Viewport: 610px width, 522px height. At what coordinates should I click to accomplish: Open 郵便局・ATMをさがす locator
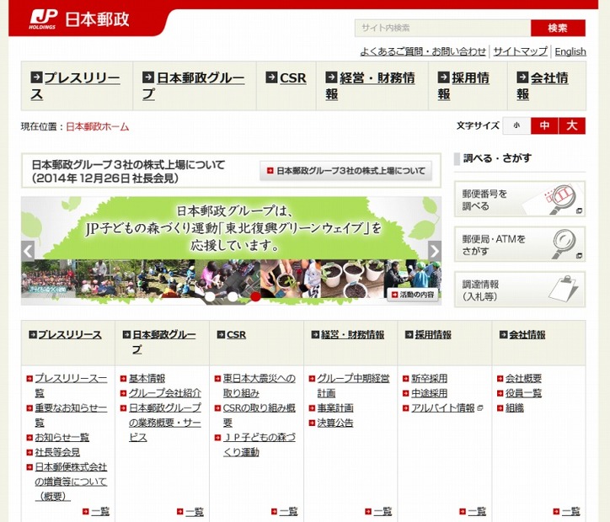coord(520,244)
